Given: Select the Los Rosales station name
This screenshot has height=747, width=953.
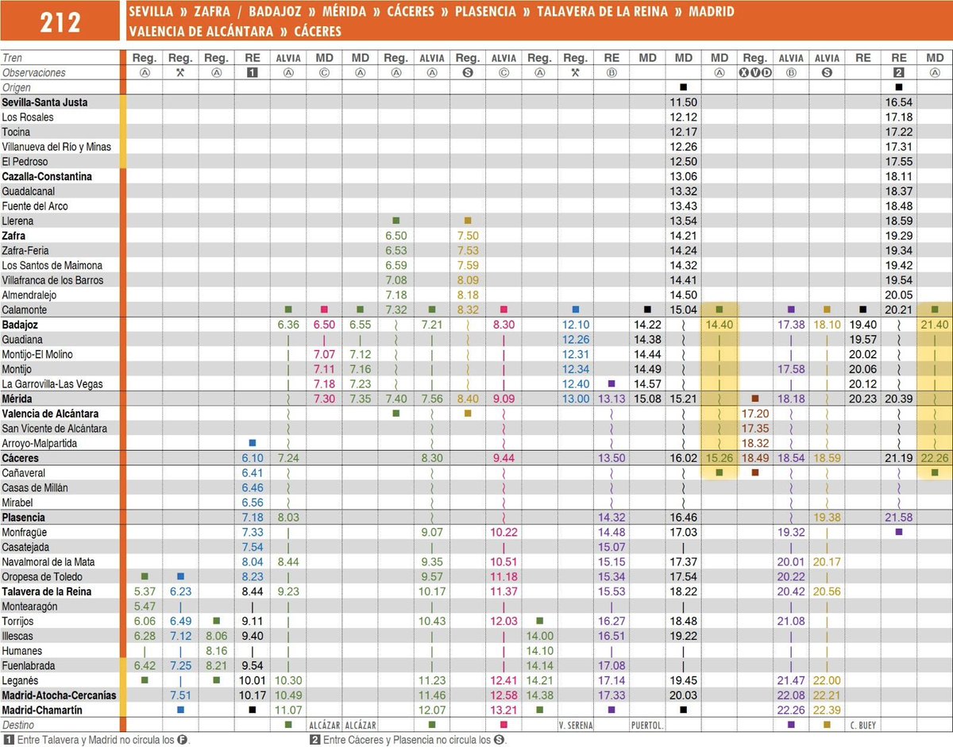Looking at the screenshot, I should pos(28,117).
